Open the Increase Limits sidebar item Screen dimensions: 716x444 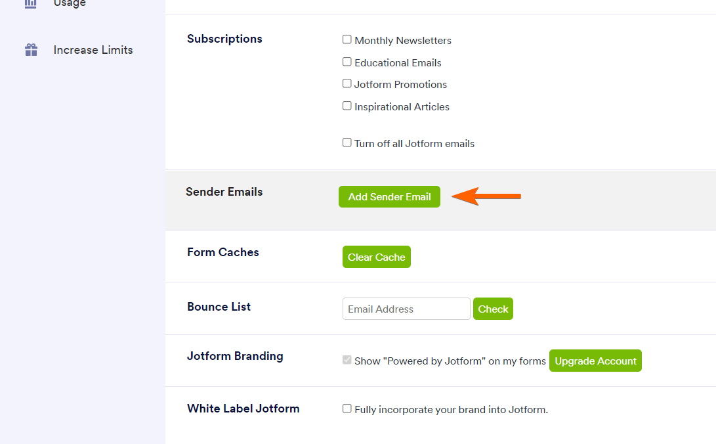tap(93, 50)
